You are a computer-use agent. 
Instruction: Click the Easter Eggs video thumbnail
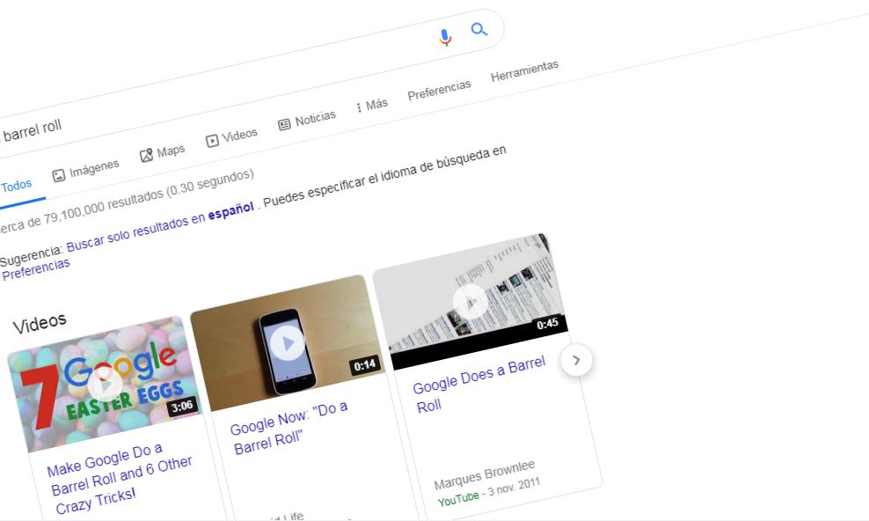click(x=101, y=385)
